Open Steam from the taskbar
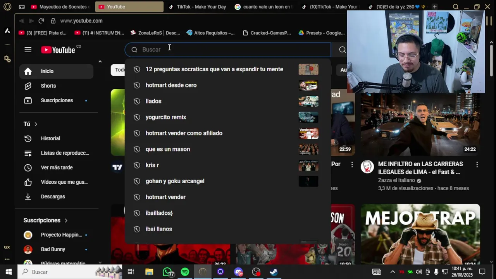The width and height of the screenshot is (496, 279). 274,272
